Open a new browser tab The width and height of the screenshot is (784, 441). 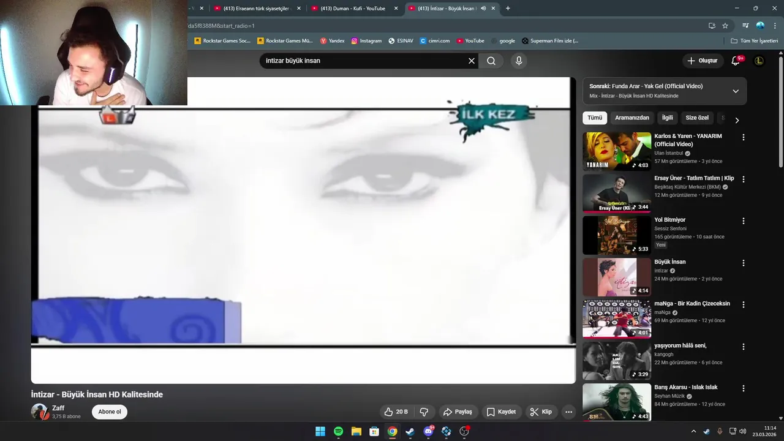[508, 9]
